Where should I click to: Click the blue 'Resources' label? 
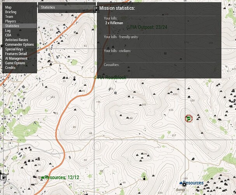(x=193, y=183)
